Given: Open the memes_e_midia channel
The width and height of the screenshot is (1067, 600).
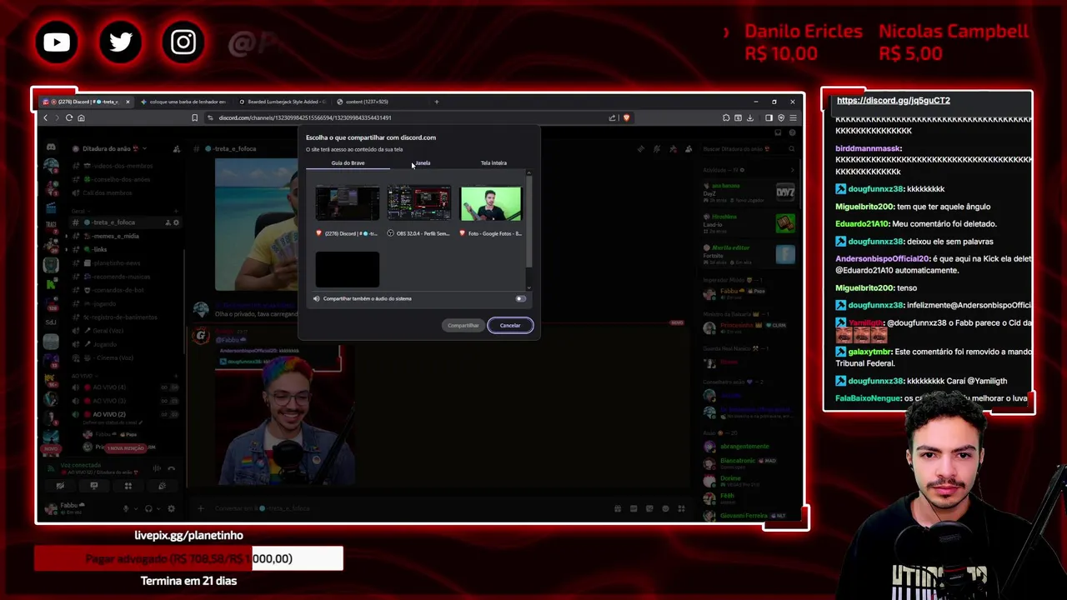Looking at the screenshot, I should [116, 236].
